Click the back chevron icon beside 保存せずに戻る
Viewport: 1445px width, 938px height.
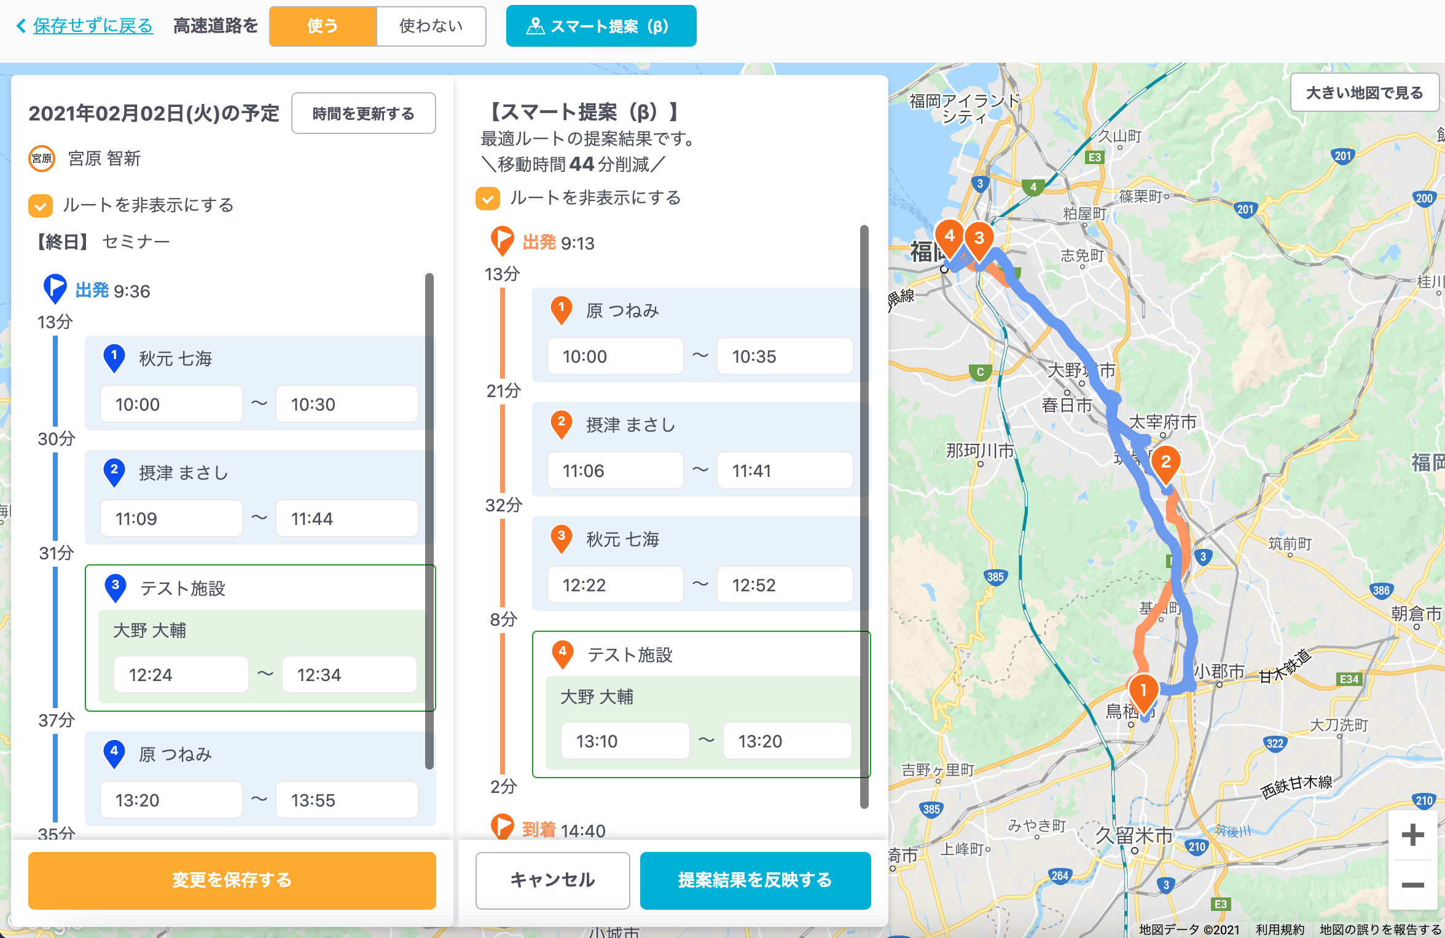coord(22,26)
